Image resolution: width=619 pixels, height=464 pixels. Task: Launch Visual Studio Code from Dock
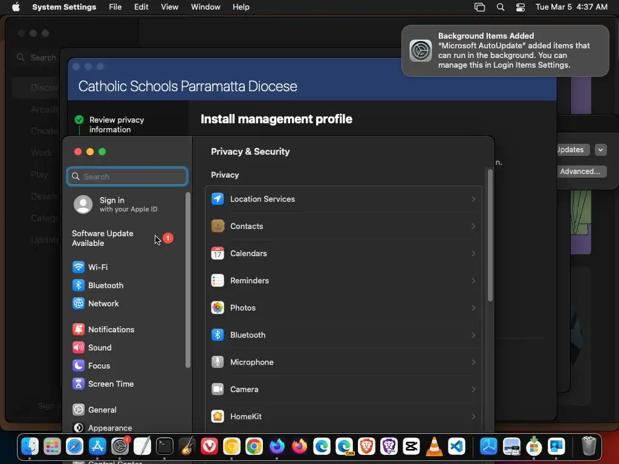[456, 446]
